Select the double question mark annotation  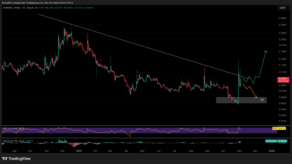coord(262,100)
